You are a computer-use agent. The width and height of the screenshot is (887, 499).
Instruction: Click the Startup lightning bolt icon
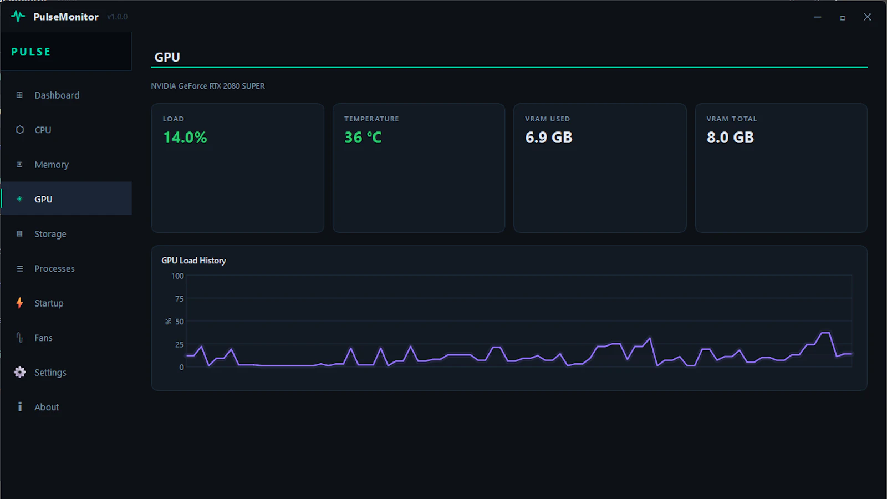coord(19,303)
